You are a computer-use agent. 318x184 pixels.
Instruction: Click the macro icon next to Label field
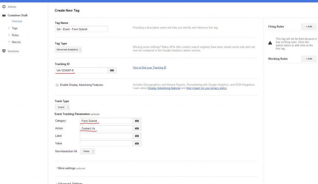click(x=137, y=136)
